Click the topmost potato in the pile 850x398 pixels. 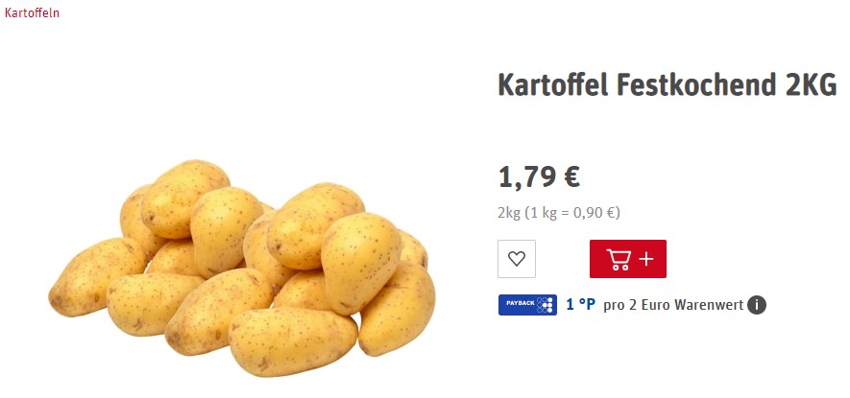click(184, 198)
